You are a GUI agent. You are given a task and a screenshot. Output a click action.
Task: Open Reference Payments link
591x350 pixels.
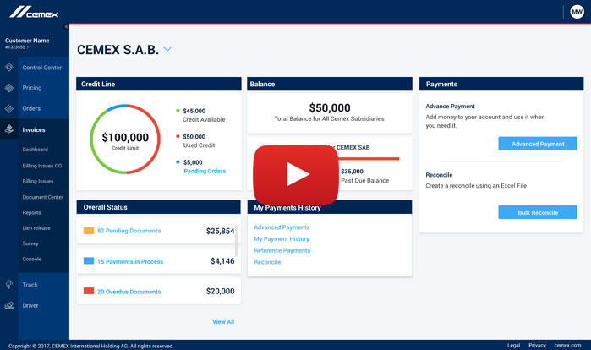coord(282,250)
